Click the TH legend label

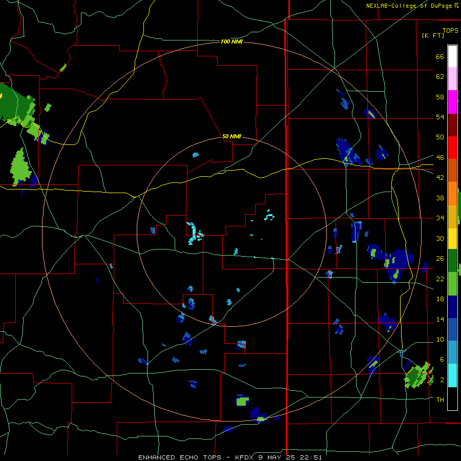point(440,400)
